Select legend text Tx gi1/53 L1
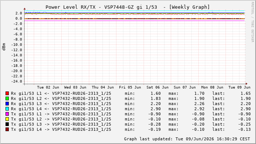Image resolution: width=256 pixels, height=144 pixels. click(x=26, y=114)
